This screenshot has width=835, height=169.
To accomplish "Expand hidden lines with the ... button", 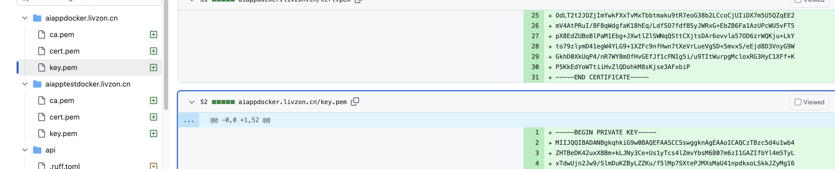I will click(189, 120).
